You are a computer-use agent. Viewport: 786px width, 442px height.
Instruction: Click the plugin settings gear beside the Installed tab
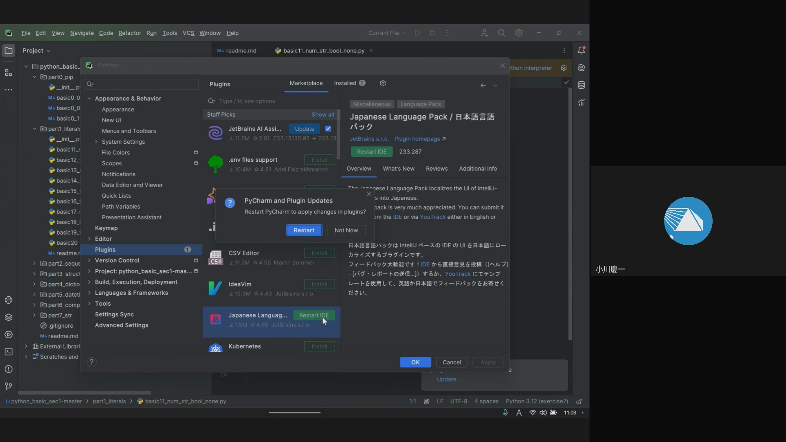coord(383,83)
